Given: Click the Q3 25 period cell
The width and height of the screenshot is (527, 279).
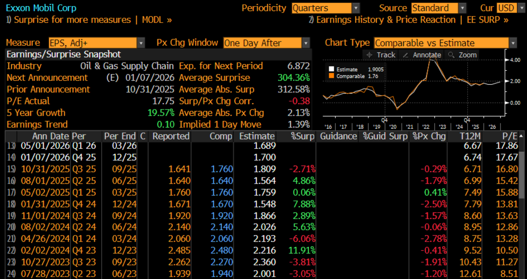Looking at the screenshot, I should point(84,169).
